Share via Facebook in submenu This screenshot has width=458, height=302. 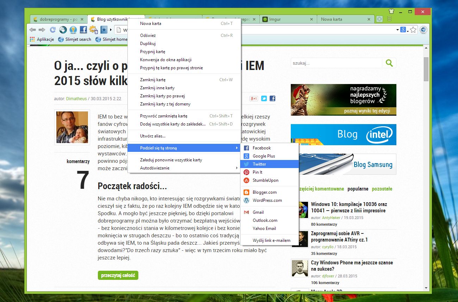tap(269, 148)
